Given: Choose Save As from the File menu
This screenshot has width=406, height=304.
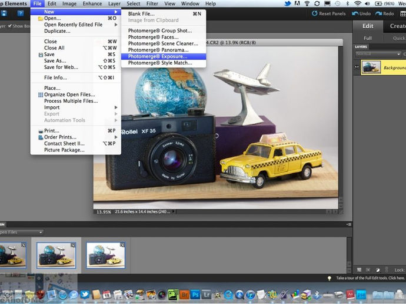Looking at the screenshot, I should pos(75,60).
